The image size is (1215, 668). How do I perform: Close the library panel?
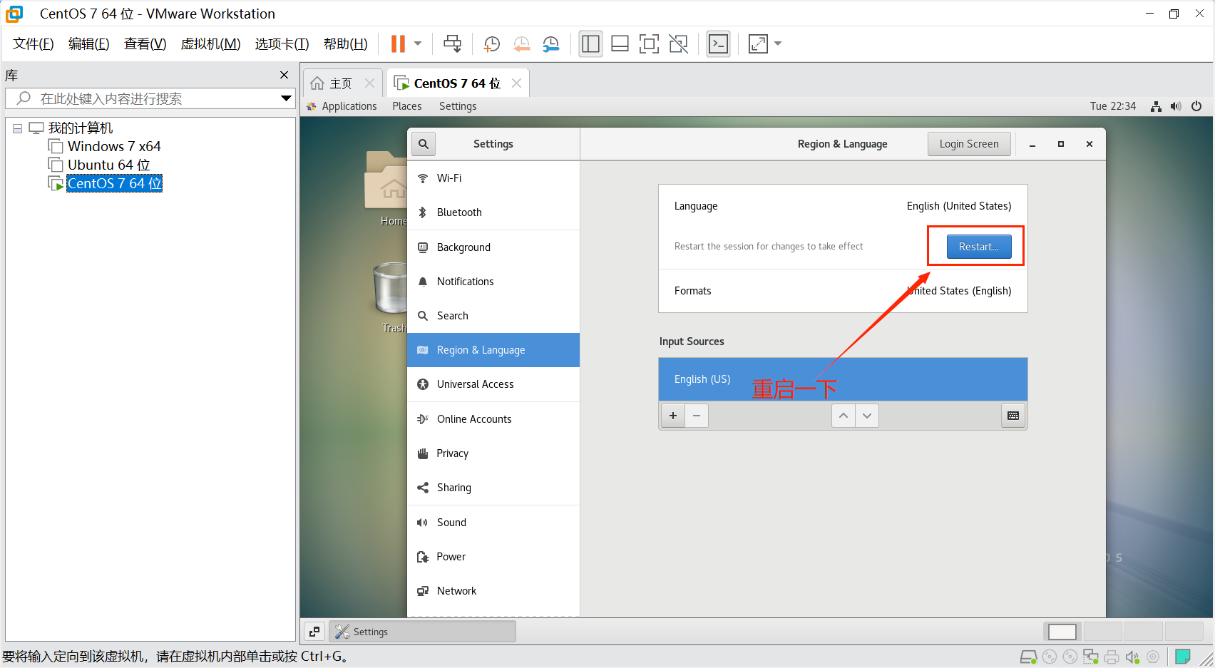coord(284,75)
